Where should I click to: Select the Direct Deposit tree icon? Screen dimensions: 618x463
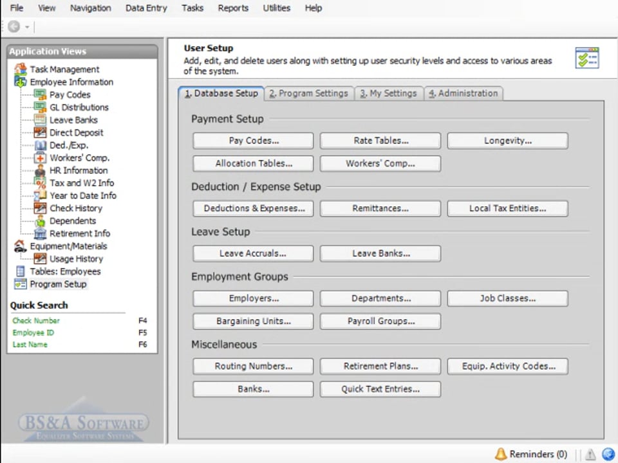pos(40,132)
